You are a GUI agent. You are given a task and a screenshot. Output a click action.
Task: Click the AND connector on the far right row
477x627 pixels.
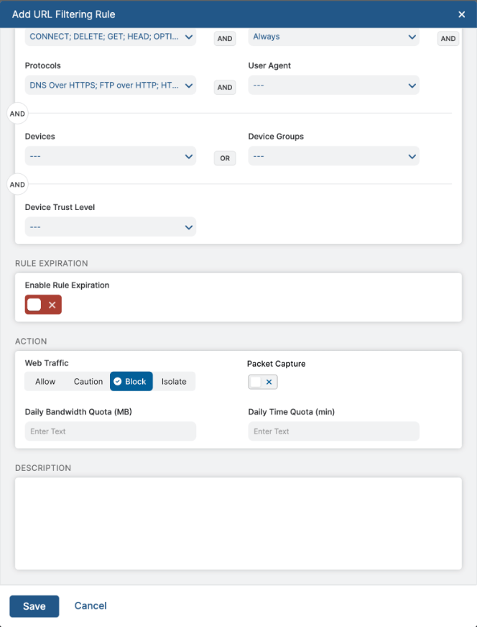coord(448,37)
